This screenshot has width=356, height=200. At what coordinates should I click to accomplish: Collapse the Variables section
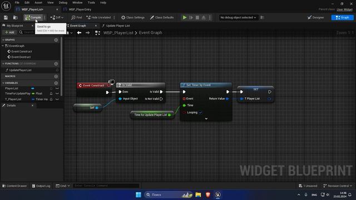3,83
